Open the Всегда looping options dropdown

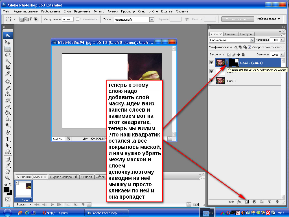click(x=30, y=204)
